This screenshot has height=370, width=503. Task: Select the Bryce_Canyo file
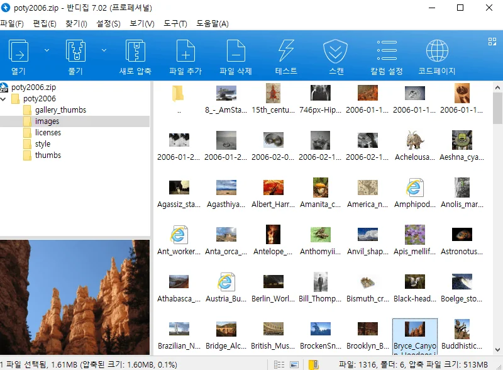[415, 337]
